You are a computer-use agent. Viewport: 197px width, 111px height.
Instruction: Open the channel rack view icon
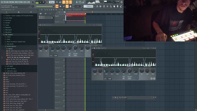click(104, 6)
